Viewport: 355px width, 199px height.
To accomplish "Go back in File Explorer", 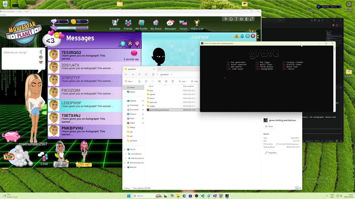I will click(x=126, y=74).
